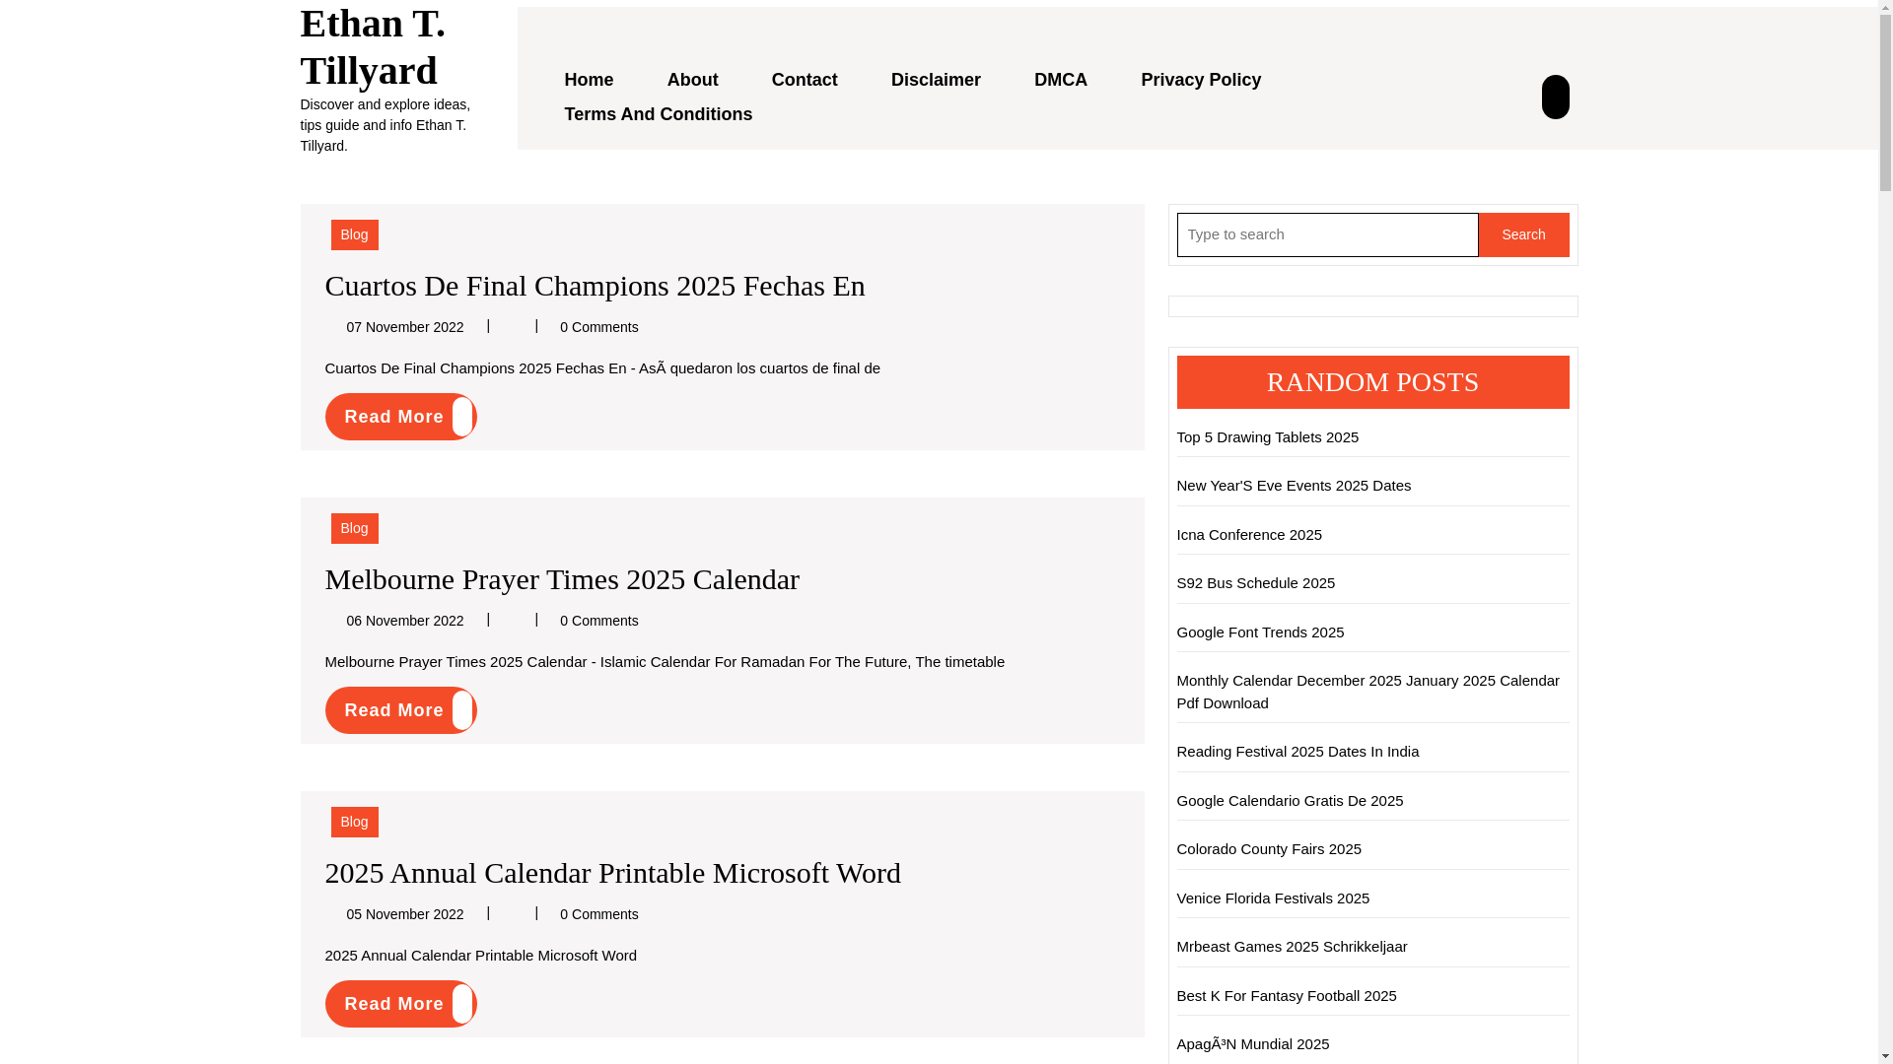Click the Ethan T. Tillyard site title
Viewport: 1893px width, 1064px height.
(373, 46)
